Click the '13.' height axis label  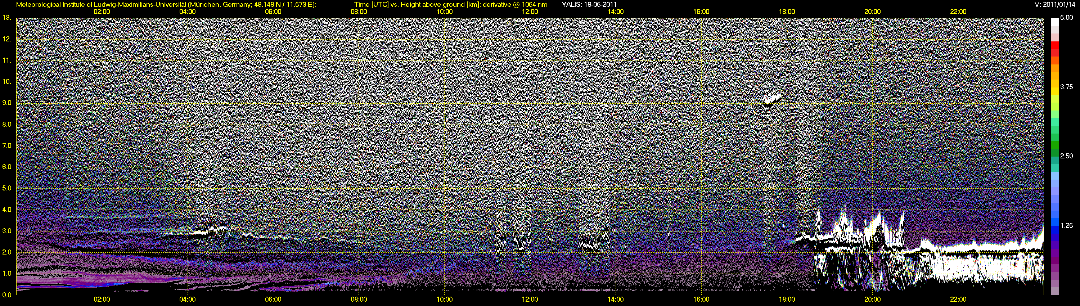click(7, 18)
